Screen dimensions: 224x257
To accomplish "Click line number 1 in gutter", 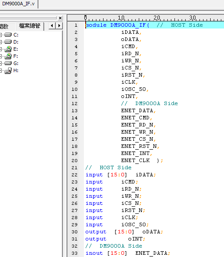I will pos(76,25).
